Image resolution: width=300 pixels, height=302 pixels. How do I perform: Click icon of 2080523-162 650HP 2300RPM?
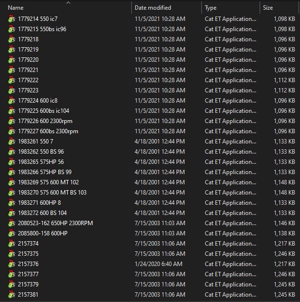[12, 223]
